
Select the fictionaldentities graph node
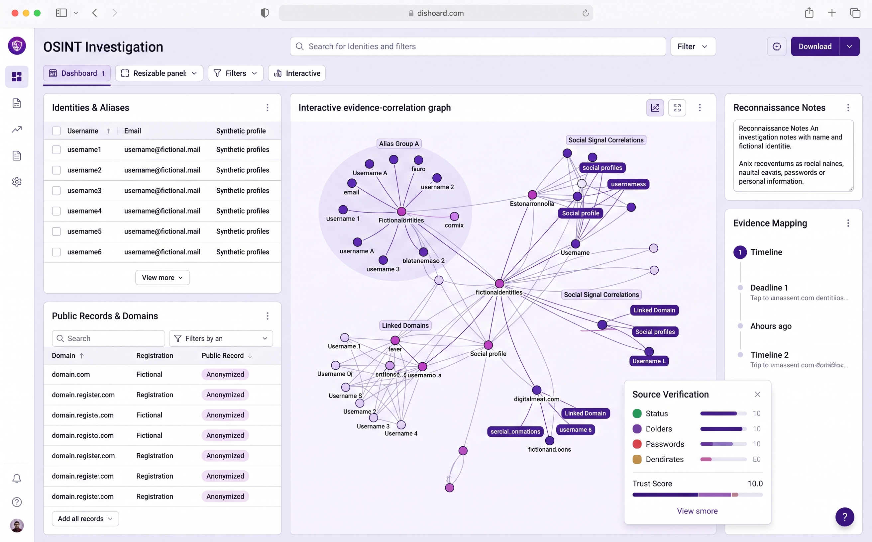(x=499, y=284)
